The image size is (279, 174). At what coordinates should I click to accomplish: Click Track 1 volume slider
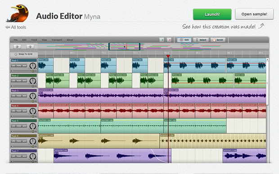23,71
